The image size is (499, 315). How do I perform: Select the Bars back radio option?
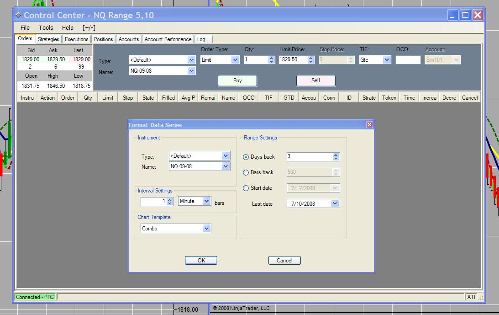pos(246,172)
